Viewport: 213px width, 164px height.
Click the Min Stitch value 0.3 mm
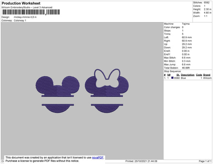coord(186,61)
